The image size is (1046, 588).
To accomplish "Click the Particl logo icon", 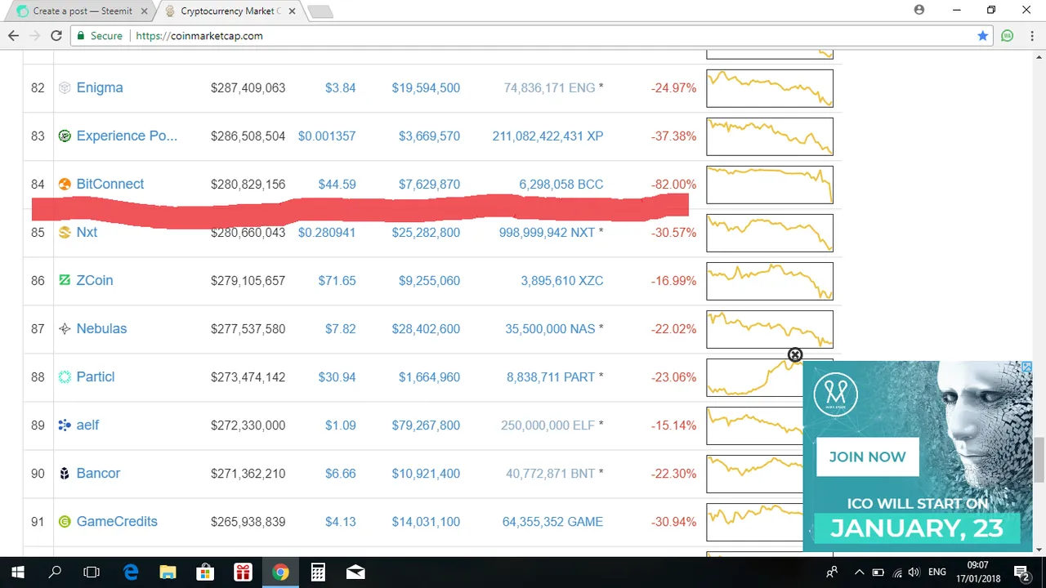I will point(65,376).
